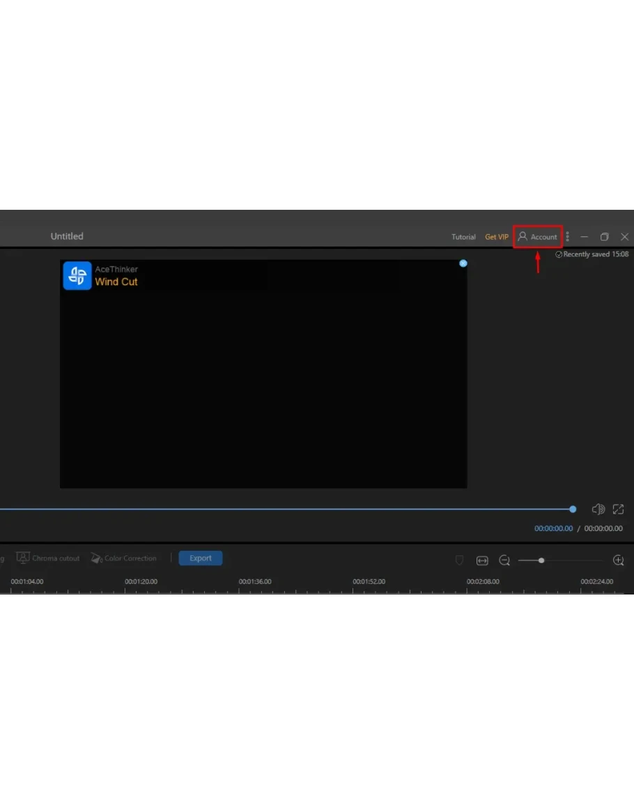This screenshot has height=805, width=634.
Task: Click the timeline zoom slider handle
Action: 541,560
